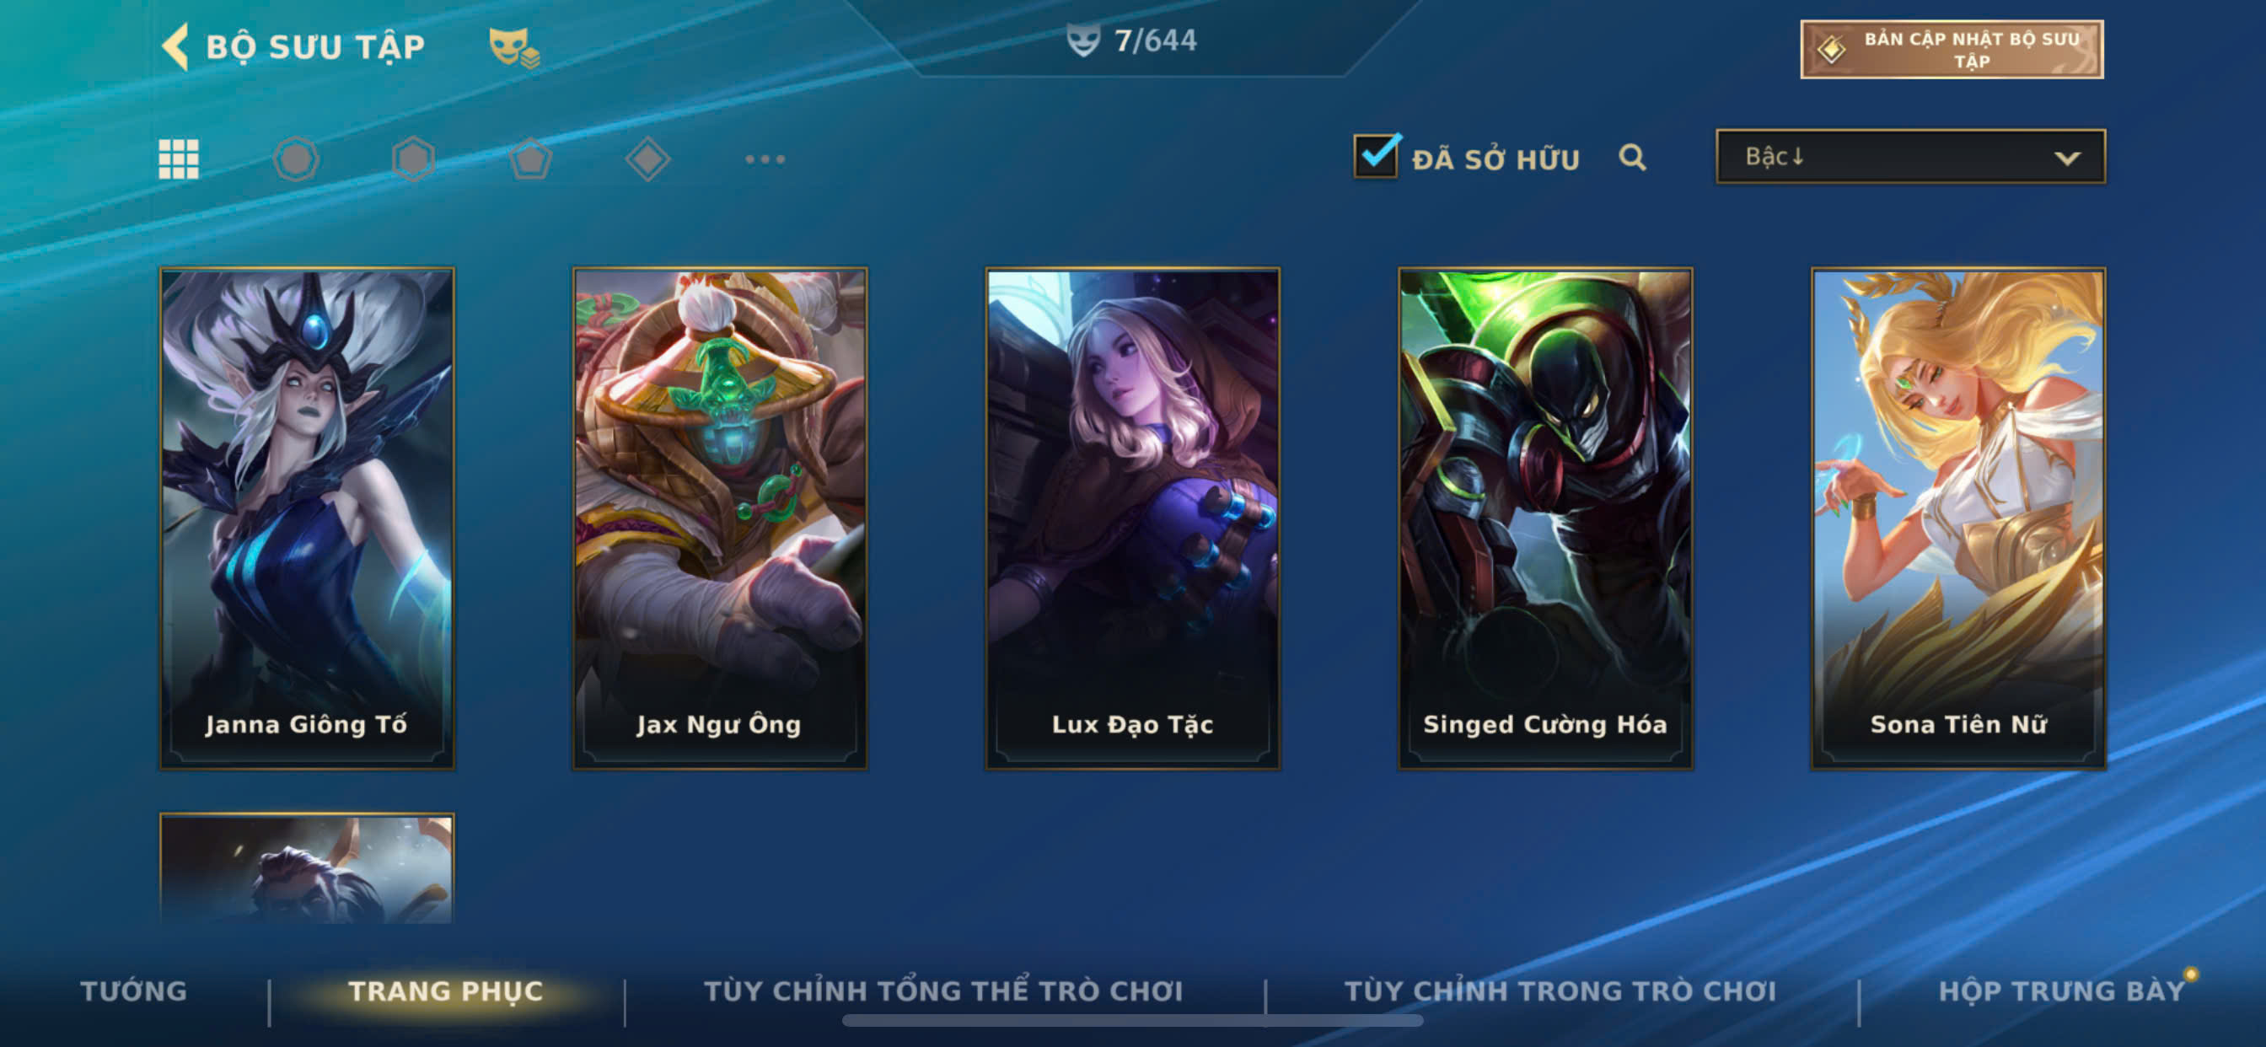Expand sort options with the chevron arrow

tap(2066, 158)
